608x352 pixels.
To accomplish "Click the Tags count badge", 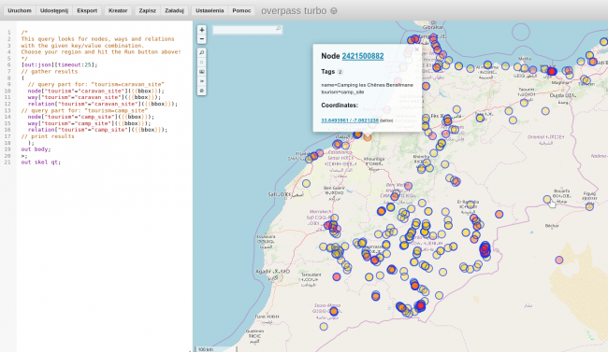I will (340, 72).
